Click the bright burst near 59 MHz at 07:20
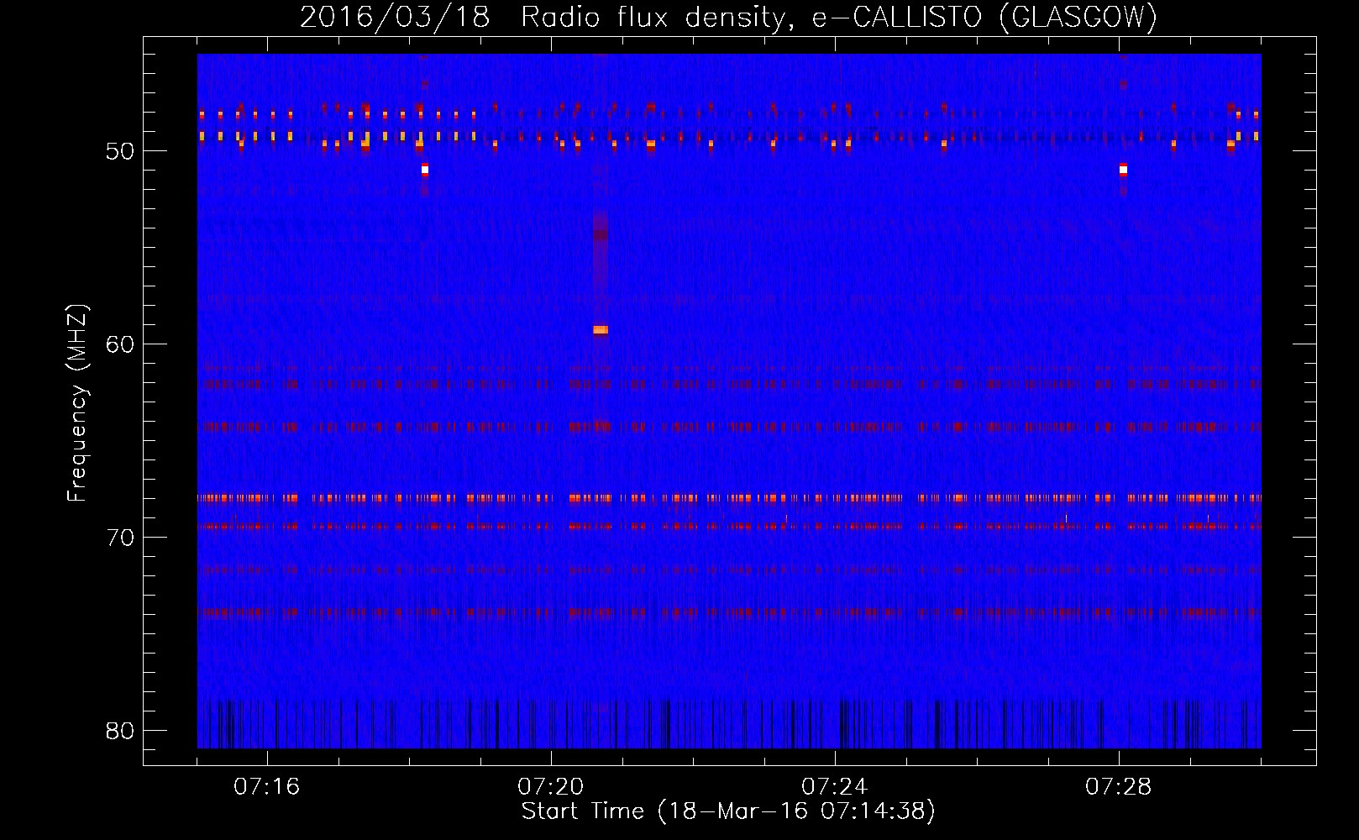The image size is (1359, 840). click(x=600, y=330)
